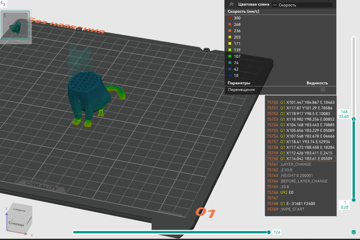360x240 pixels.
Task: Toggle visibility checkbox for Перемещения
Action: tap(323, 89)
